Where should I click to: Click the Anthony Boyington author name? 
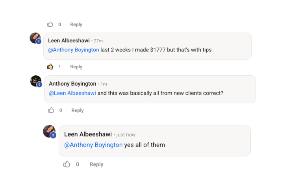point(72,84)
